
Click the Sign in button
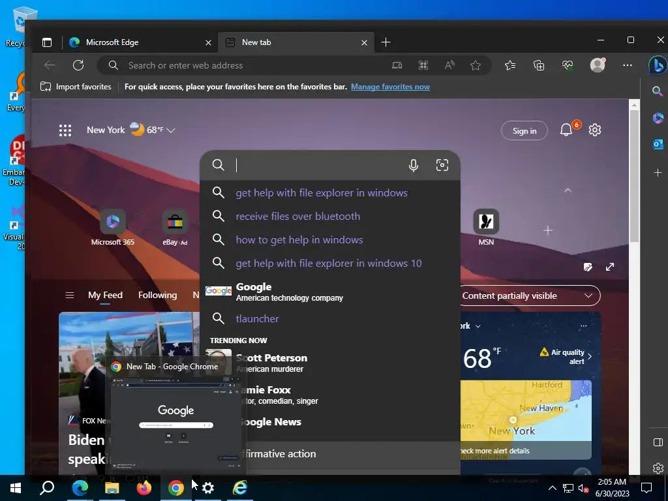tap(524, 130)
